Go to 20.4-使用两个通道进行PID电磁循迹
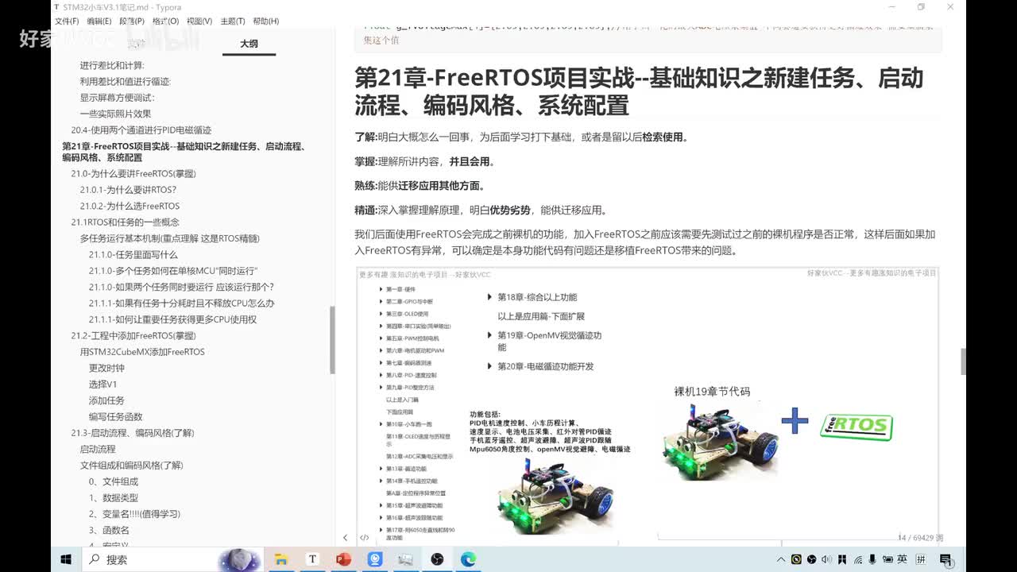Viewport: 1017px width, 572px height. coord(141,129)
